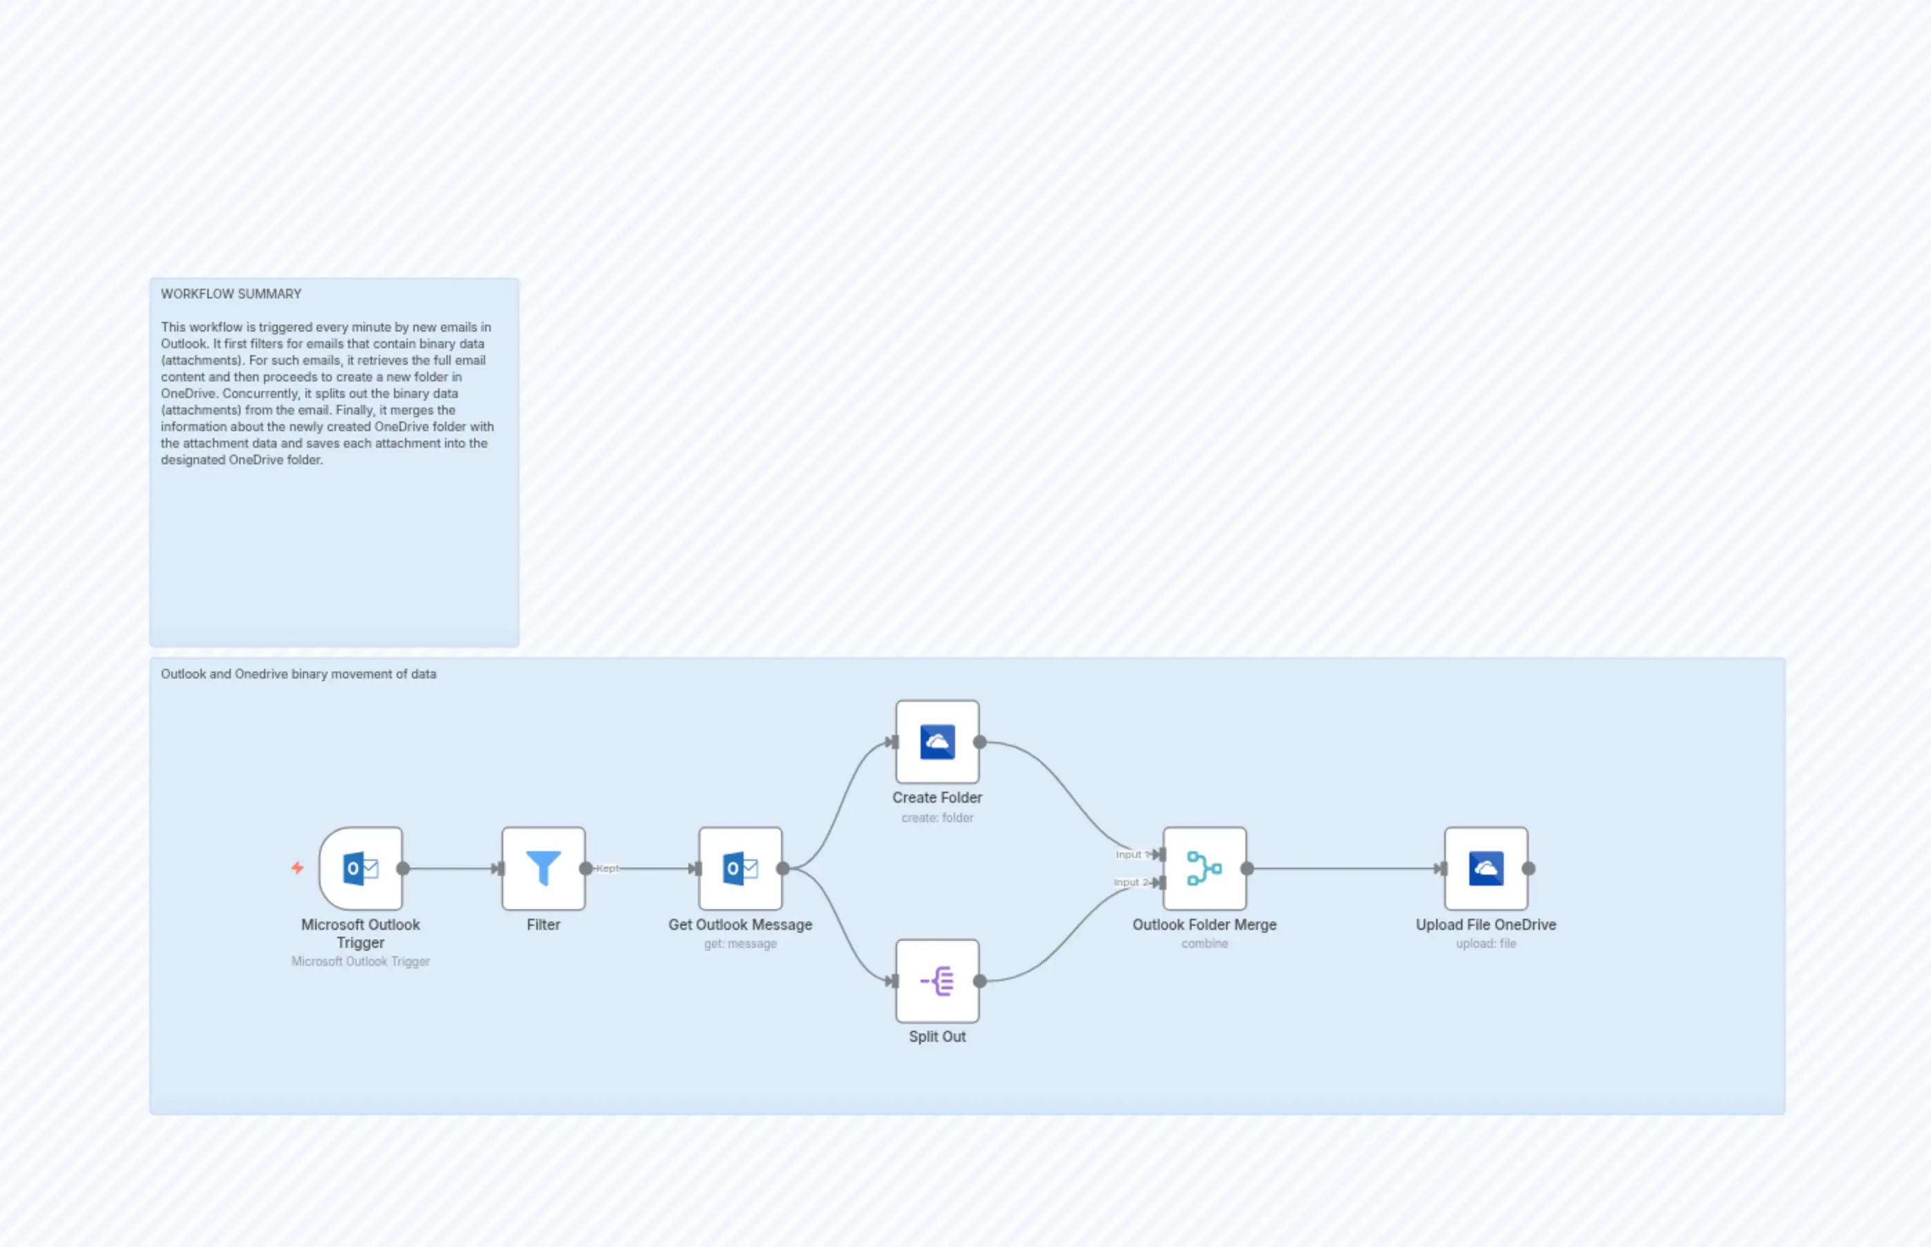Open the Get Outlook Message node icon
Image resolution: width=1931 pixels, height=1247 pixels.
click(740, 867)
